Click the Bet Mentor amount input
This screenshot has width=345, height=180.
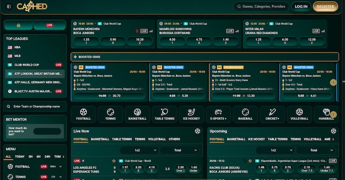pos(47,131)
